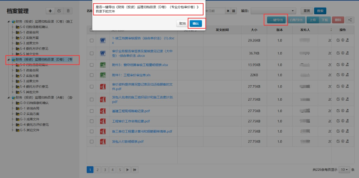The height and width of the screenshot is (178, 359).
Task: Click download icon in the first file row
Action: tap(343, 40)
